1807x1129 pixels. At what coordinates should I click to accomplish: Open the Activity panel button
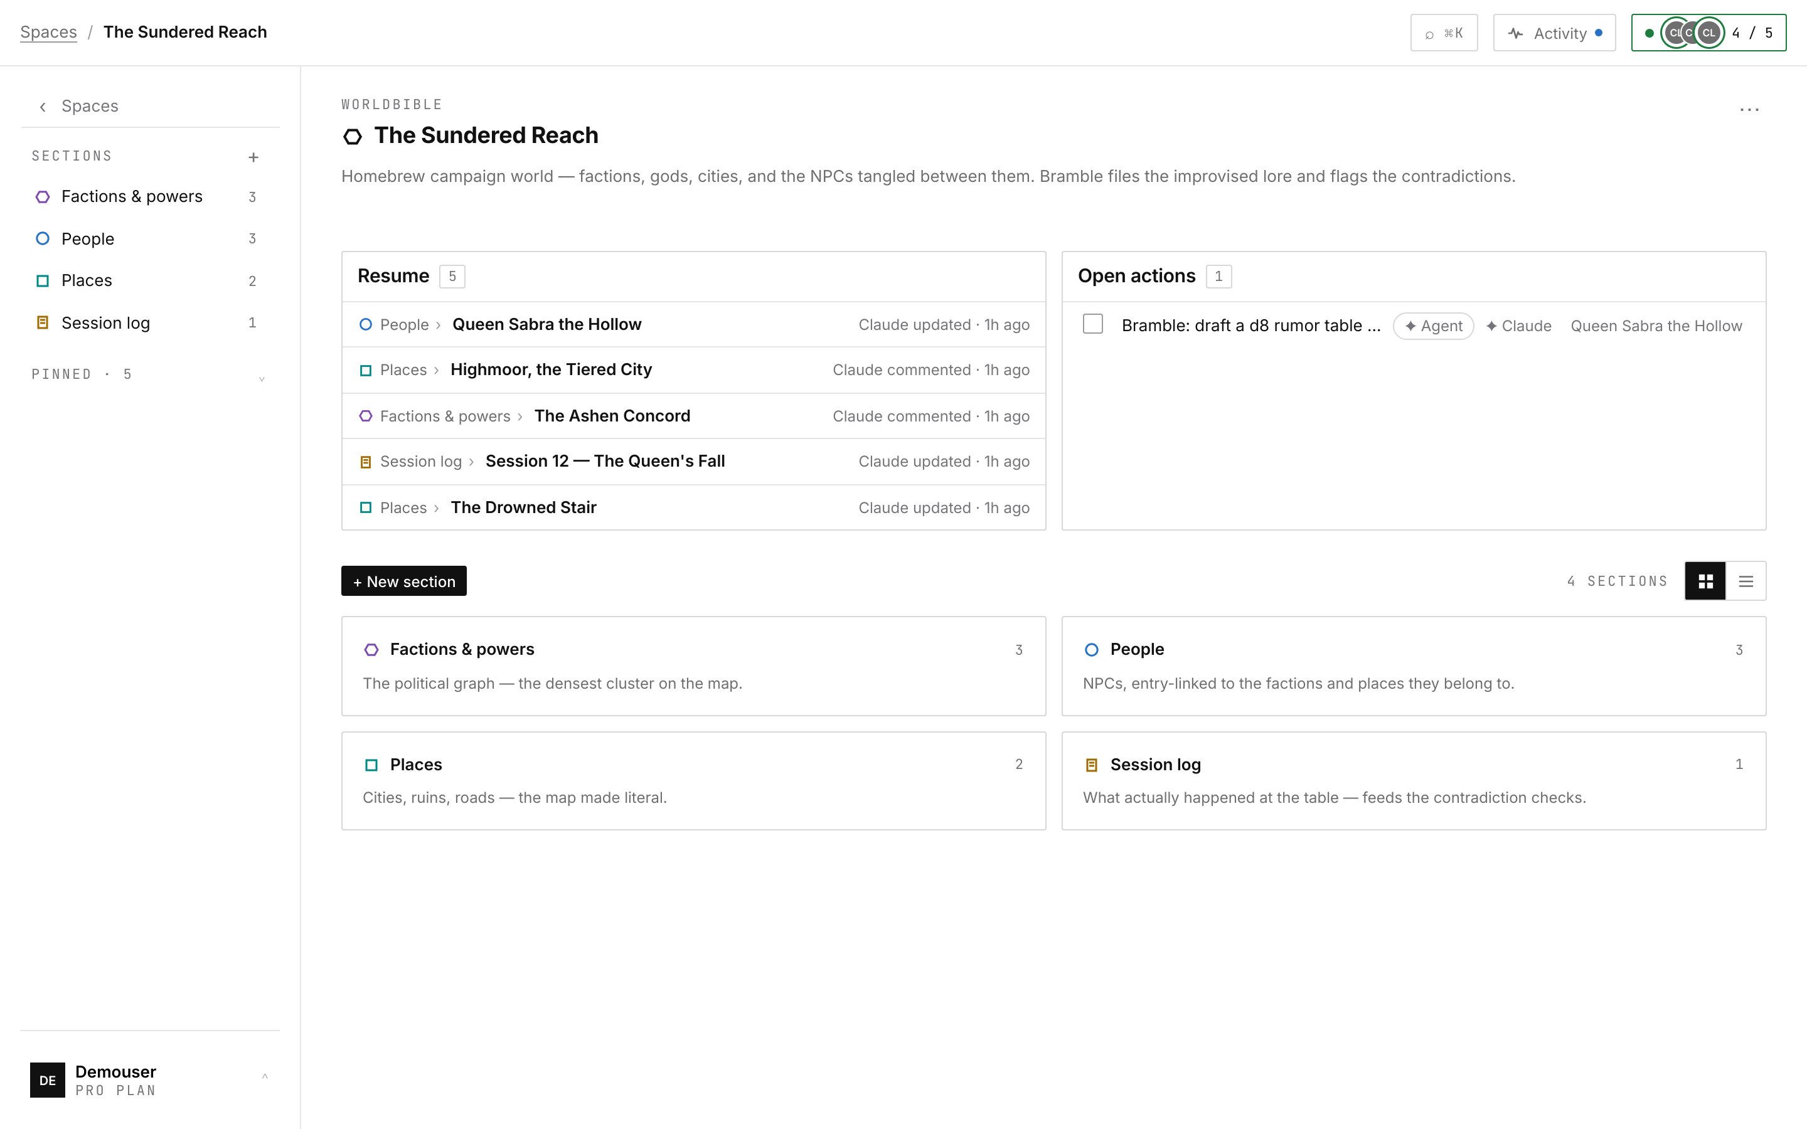click(x=1554, y=33)
